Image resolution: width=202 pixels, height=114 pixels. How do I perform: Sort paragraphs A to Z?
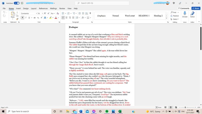click(87, 13)
